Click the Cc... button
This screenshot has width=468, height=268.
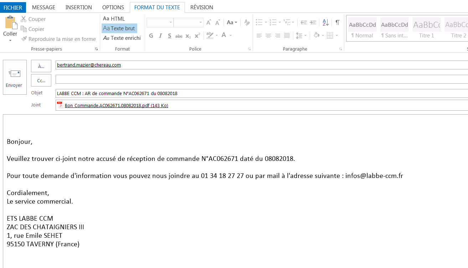[41, 80]
